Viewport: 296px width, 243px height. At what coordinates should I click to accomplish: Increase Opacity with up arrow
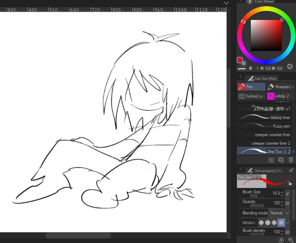(x=282, y=202)
